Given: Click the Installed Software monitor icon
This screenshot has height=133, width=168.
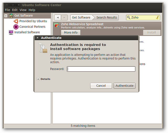Looking at the screenshot, I should click(11, 32).
